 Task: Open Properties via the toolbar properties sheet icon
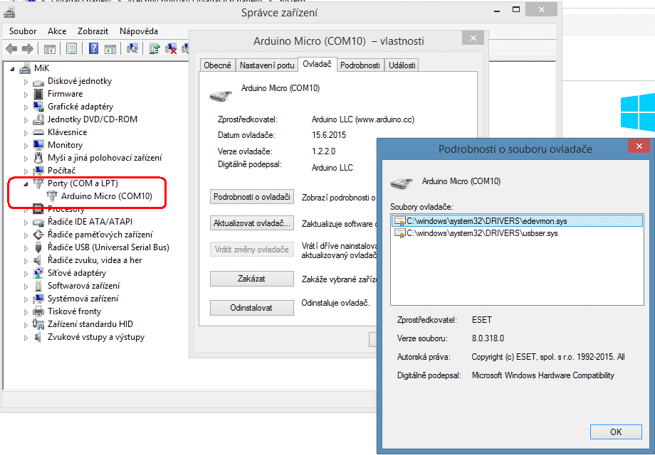[x=71, y=49]
